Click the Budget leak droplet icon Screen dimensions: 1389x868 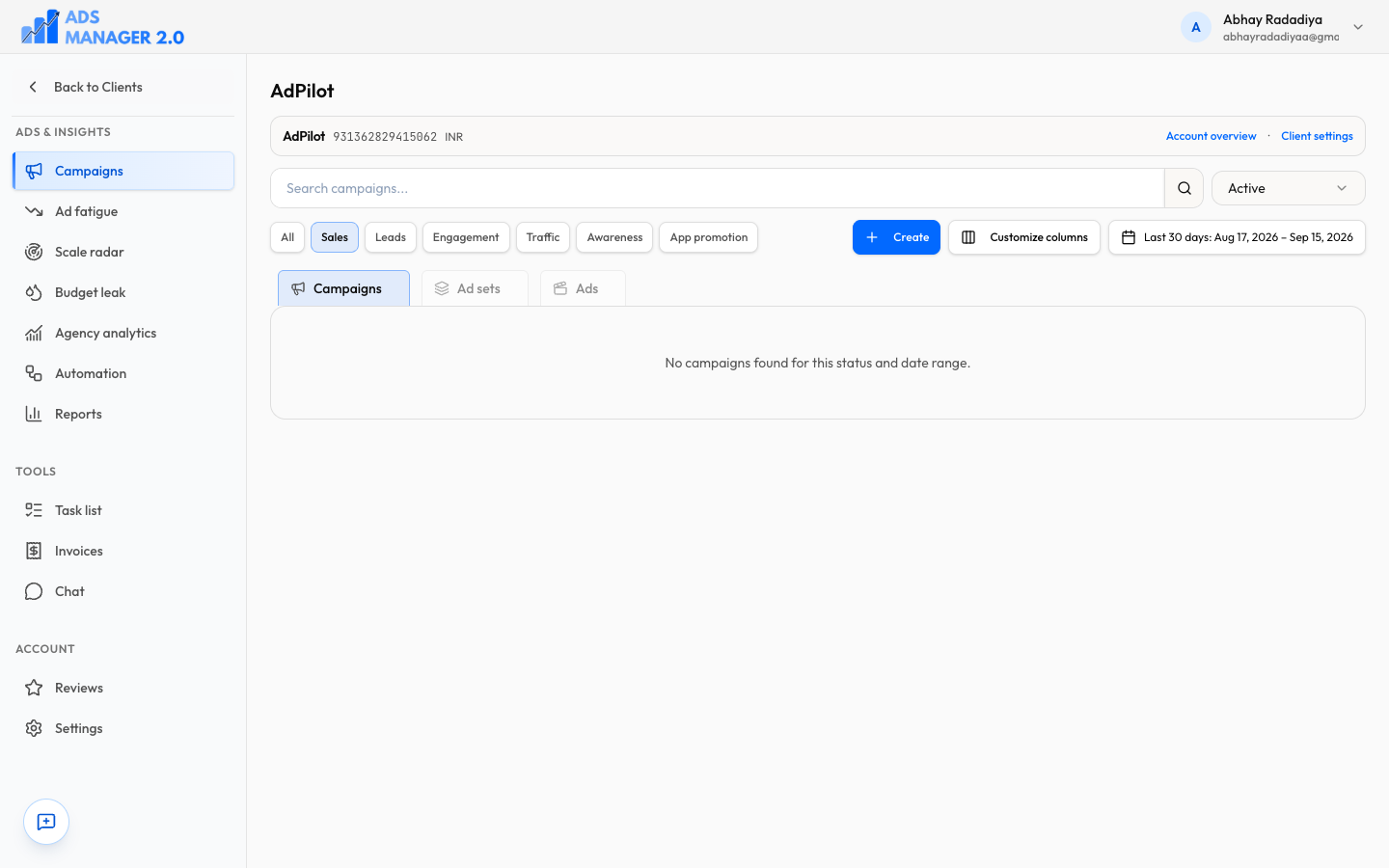point(34,292)
